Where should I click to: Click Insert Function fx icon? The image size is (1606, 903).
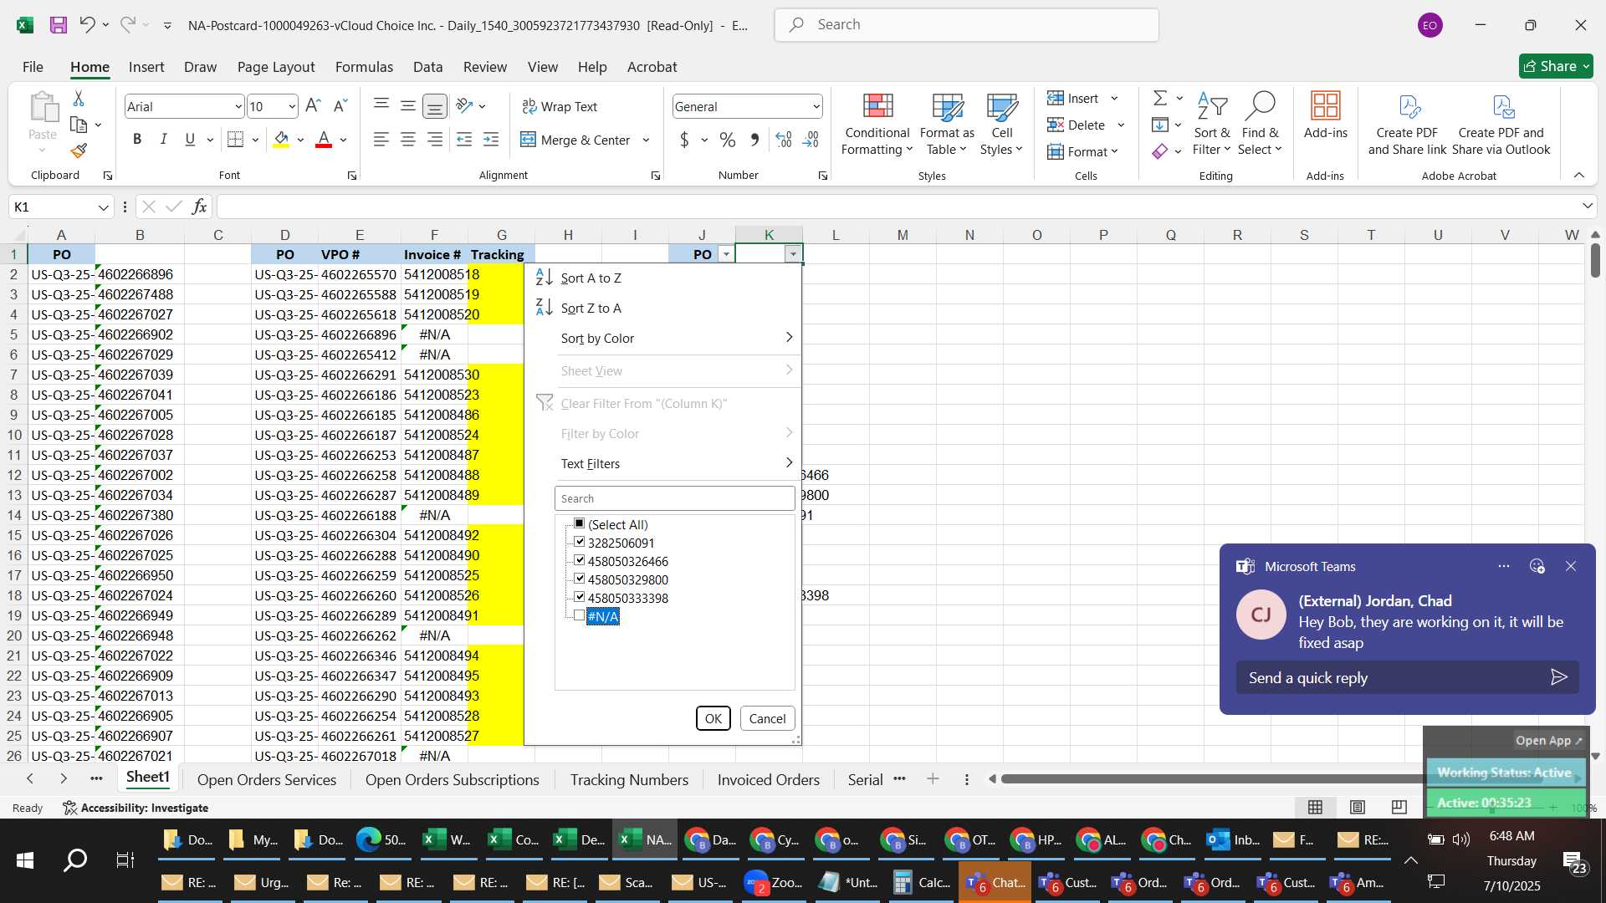[x=199, y=207]
